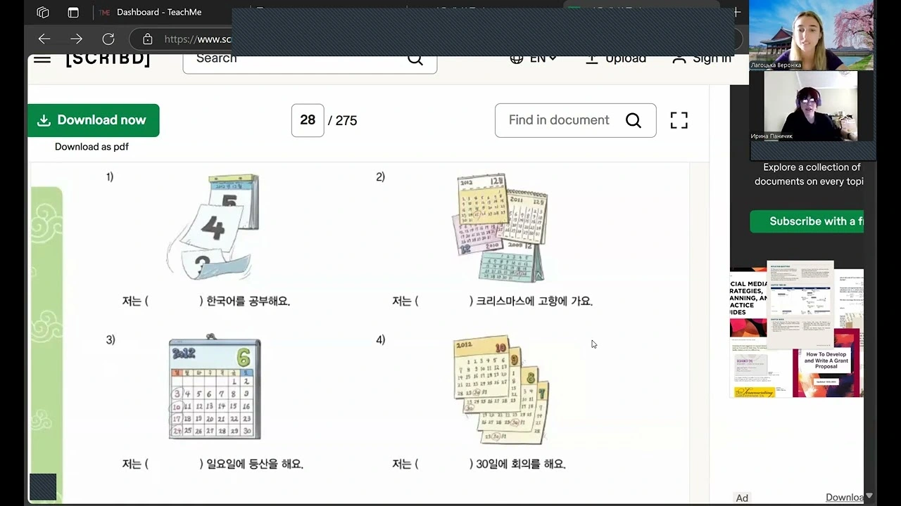Click the padlock icon in the address bar
This screenshot has width=901, height=506.
click(x=147, y=39)
